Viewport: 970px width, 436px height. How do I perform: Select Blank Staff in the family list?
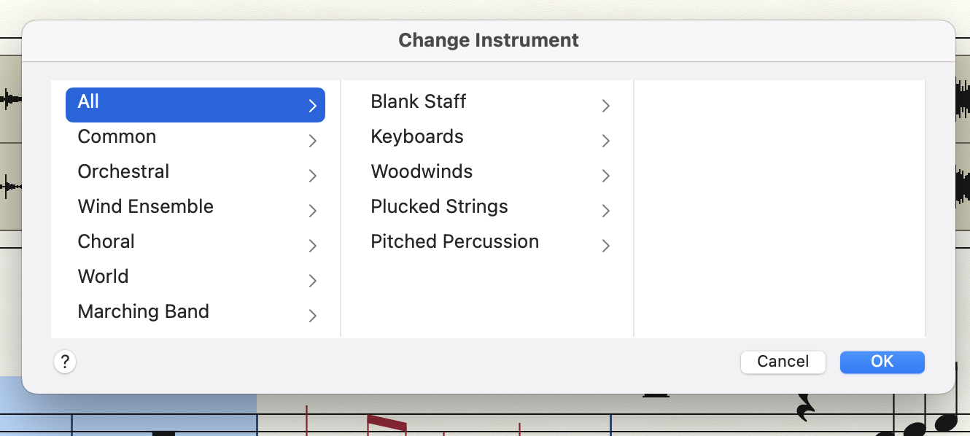(418, 102)
